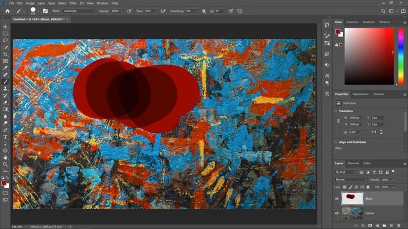408x229 pixels.
Task: Select the Horizontal Type tool
Action: 5,137
